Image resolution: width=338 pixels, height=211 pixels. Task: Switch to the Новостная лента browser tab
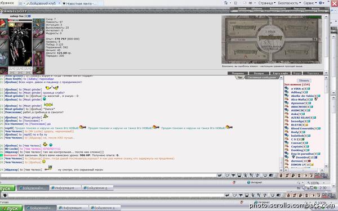(80, 3)
